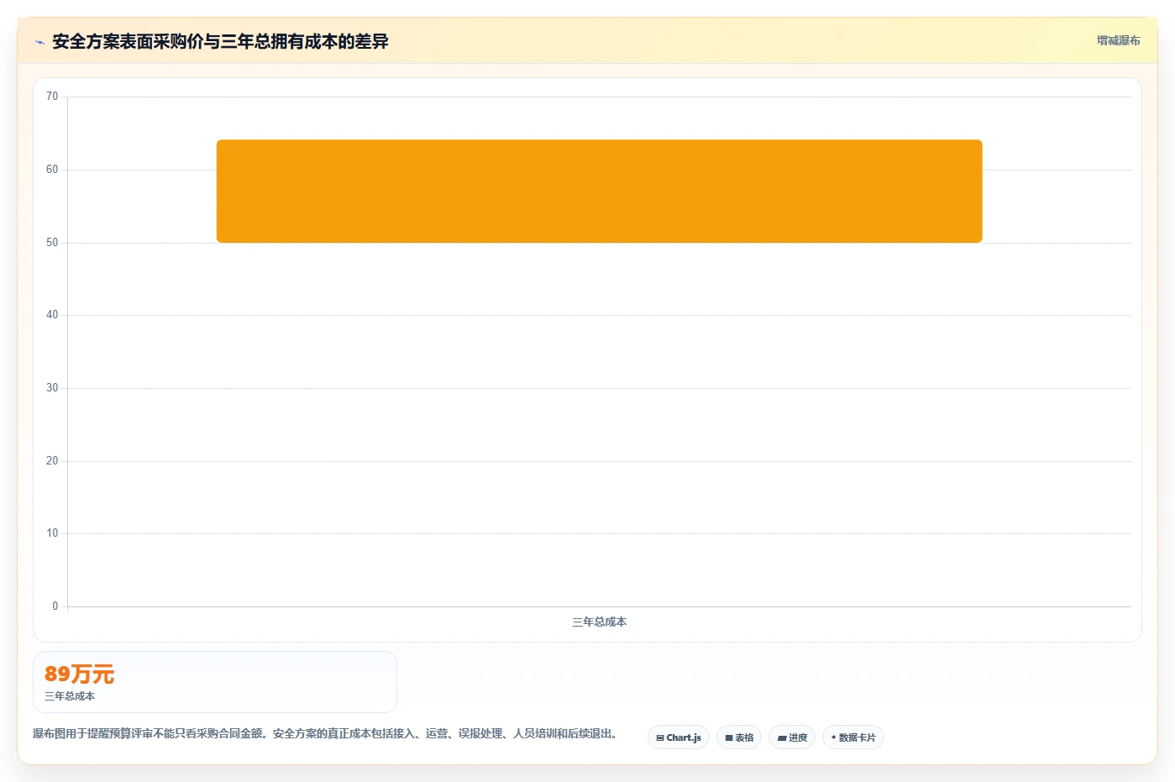Screen dimensions: 1175x782
Task: Click the 增减瀑布 label in the header
Action: 1119,40
